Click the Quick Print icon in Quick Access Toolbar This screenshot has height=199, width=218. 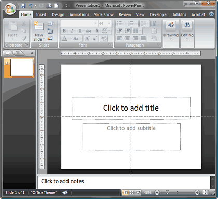click(49, 6)
